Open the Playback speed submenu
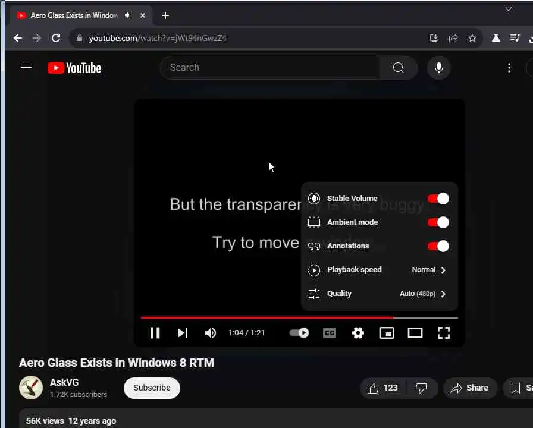This screenshot has height=428, width=533. pyautogui.click(x=380, y=270)
